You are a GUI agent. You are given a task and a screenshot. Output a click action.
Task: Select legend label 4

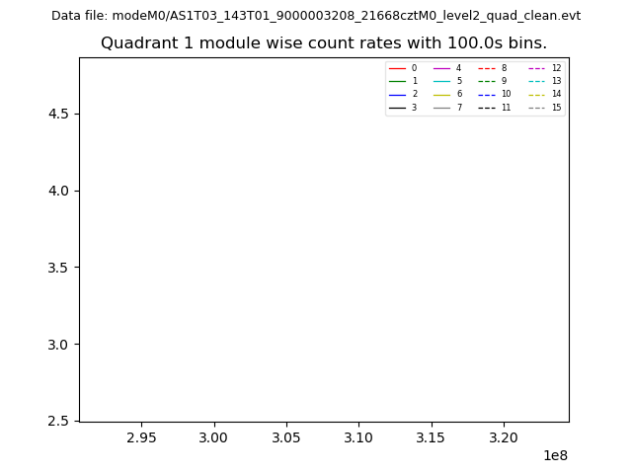click(458, 68)
